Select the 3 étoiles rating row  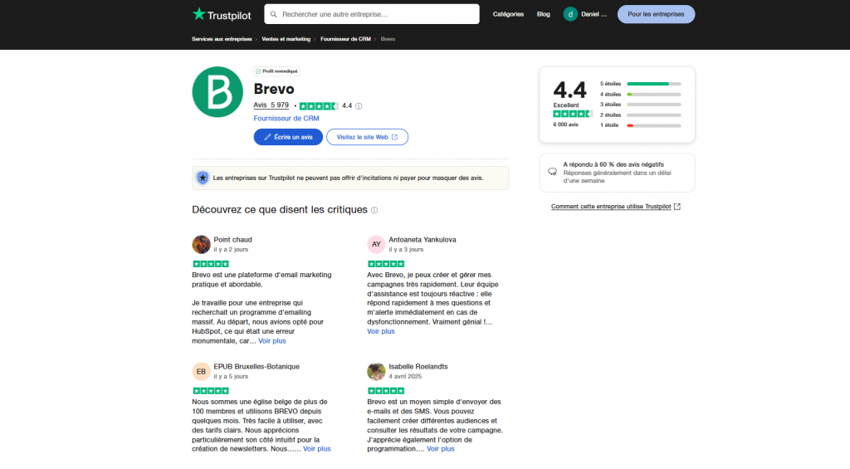[x=640, y=105]
